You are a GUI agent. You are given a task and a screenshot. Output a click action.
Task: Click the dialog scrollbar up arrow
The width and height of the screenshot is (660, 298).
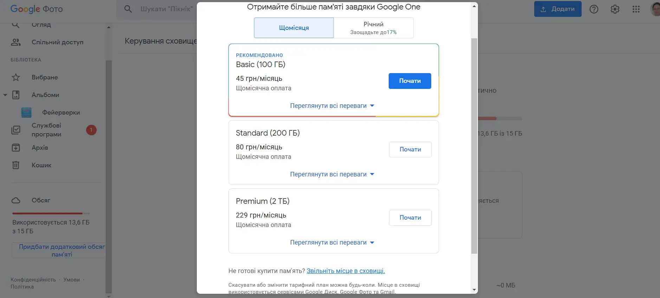click(474, 6)
